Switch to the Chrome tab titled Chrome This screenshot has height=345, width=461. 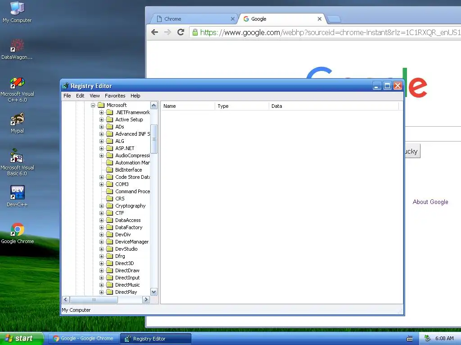(x=194, y=19)
